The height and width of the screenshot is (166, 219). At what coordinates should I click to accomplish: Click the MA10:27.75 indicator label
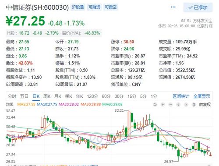[x=47, y=104]
